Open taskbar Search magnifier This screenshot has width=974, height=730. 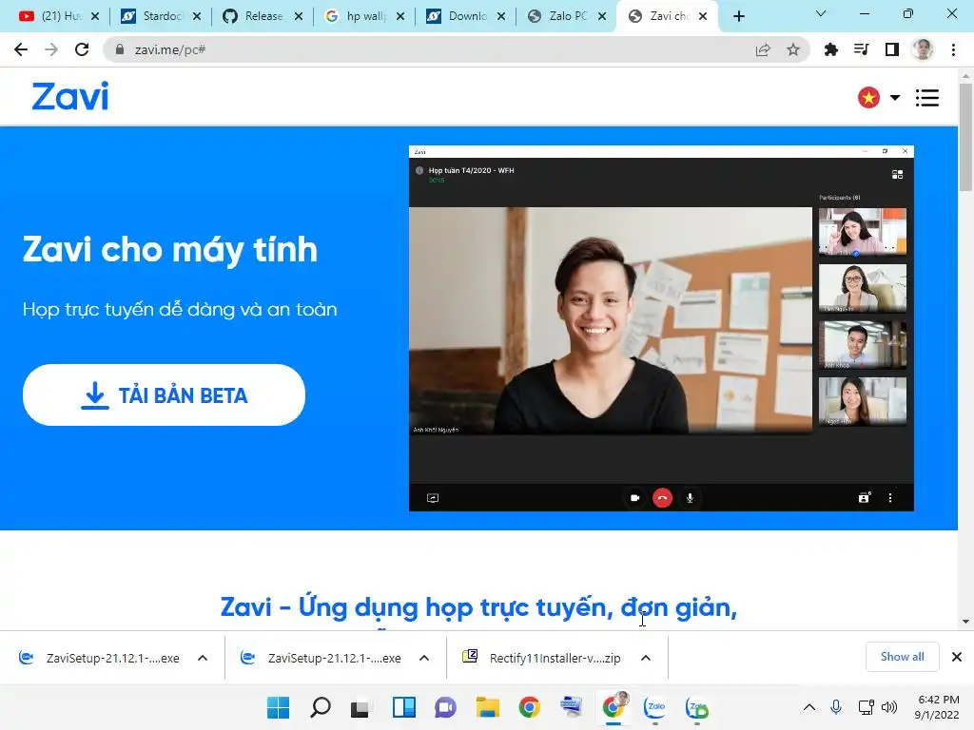(320, 707)
